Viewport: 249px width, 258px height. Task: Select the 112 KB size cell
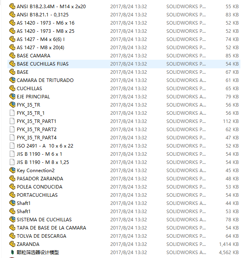pyautogui.click(x=231, y=121)
